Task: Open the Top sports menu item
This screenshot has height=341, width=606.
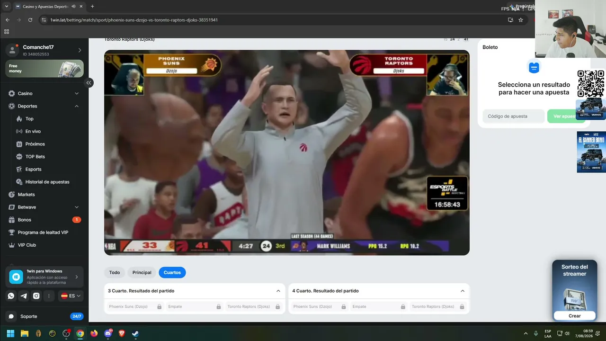Action: pyautogui.click(x=29, y=119)
